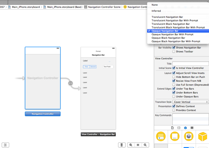Pick the yellow View Controller object icon
209x148 pixels.
click(x=161, y=136)
